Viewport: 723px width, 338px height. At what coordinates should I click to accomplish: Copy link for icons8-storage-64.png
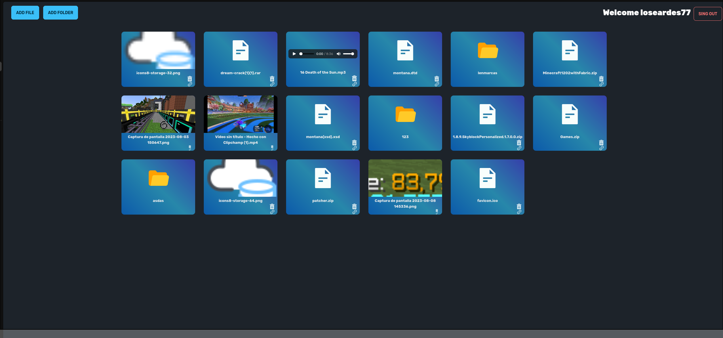[272, 212]
